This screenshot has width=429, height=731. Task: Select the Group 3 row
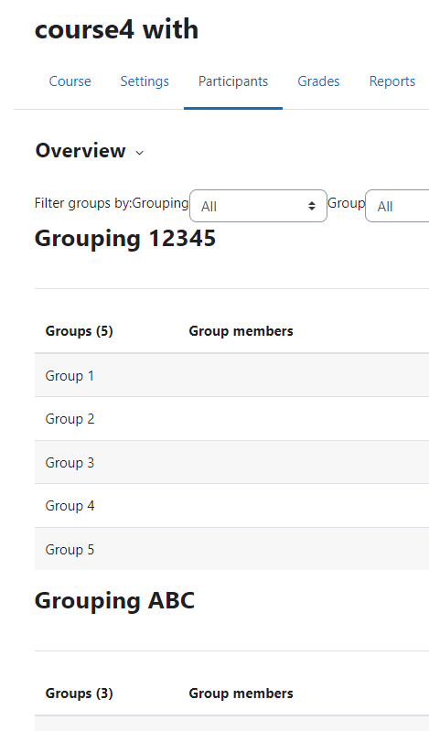[231, 462]
